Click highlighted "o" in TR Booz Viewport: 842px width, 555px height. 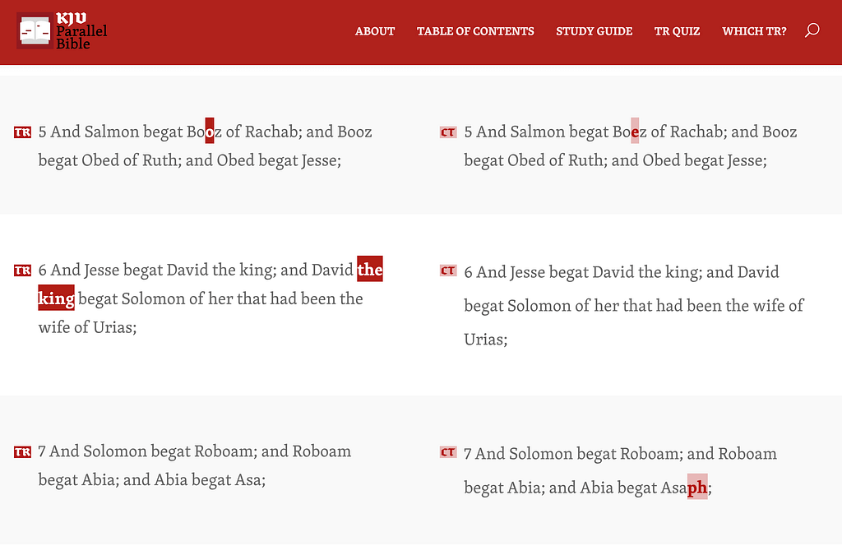pos(210,132)
